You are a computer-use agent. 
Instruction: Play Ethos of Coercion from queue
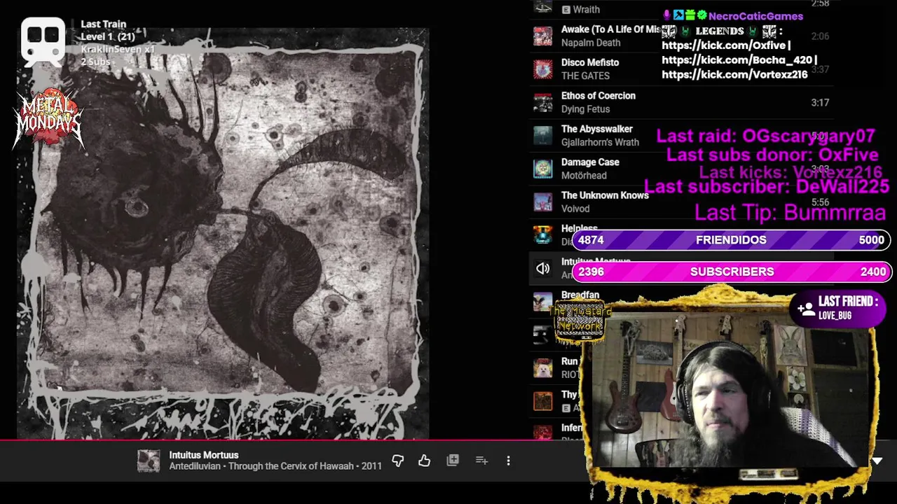click(x=598, y=96)
